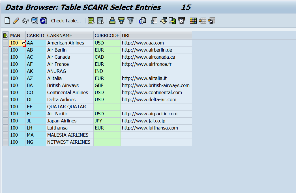Image resolution: width=296 pixels, height=193 pixels.
Task: Click the http://www.aa.com URL cell
Action: point(156,43)
